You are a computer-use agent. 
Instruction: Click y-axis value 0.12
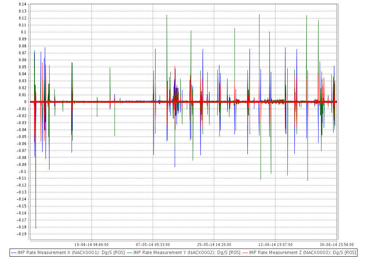pos(23,18)
